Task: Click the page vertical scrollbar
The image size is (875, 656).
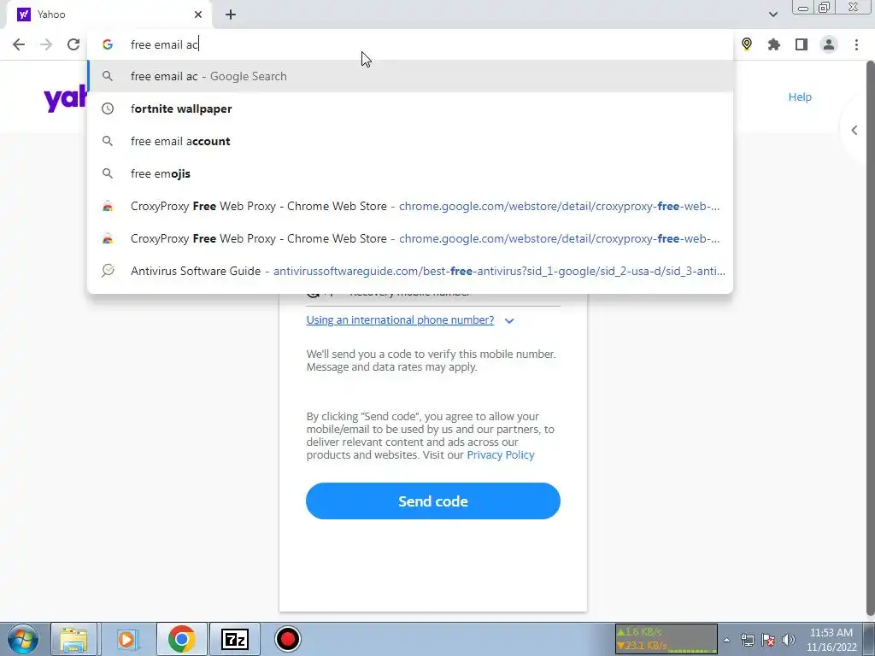Action: 871,340
